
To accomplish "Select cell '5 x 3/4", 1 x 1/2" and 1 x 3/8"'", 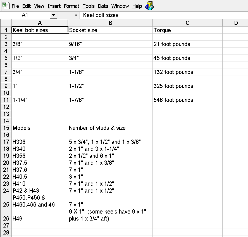I will click(110, 142).
